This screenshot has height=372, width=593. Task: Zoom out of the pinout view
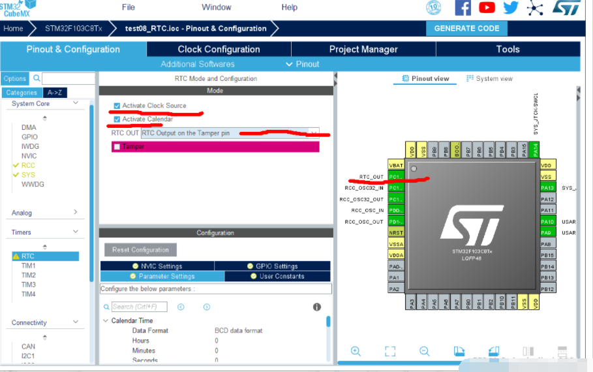point(424,351)
